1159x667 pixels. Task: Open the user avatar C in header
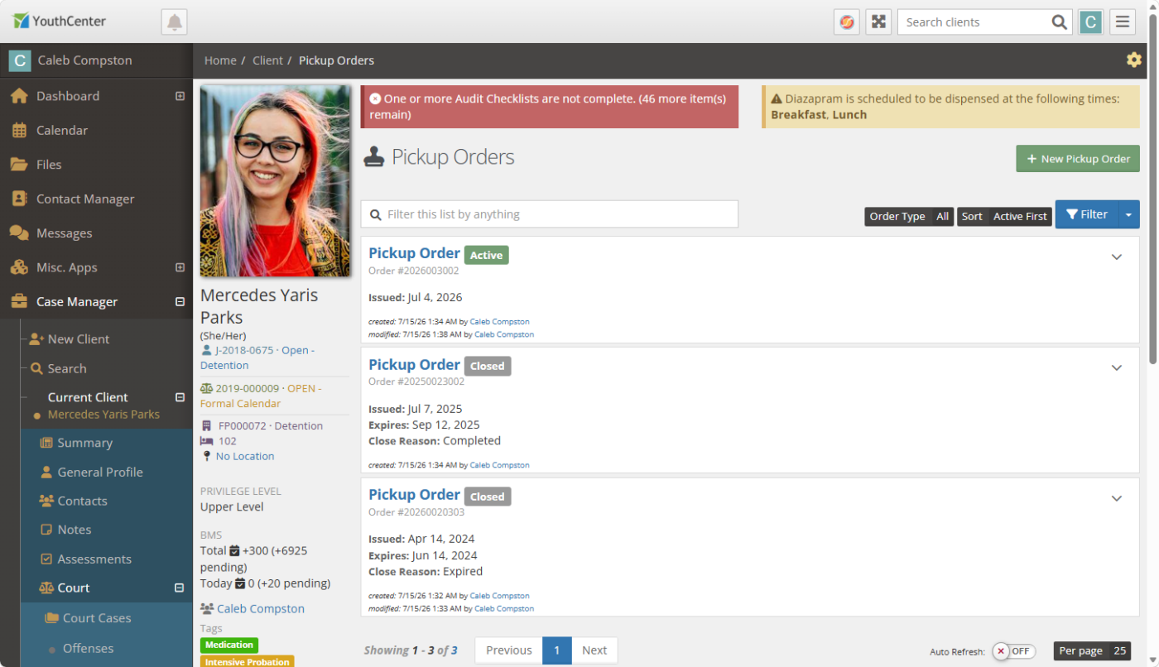(x=1090, y=22)
